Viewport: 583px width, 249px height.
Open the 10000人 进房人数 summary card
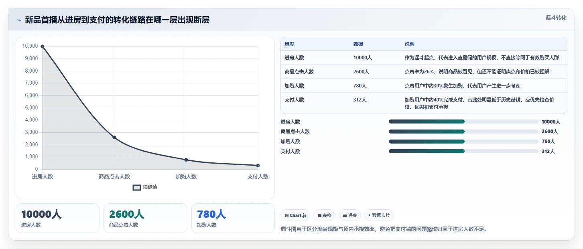point(57,218)
